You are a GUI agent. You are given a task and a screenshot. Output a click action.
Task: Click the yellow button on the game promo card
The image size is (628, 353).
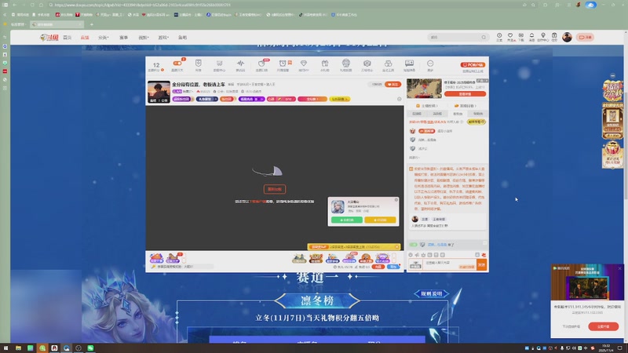point(380,220)
